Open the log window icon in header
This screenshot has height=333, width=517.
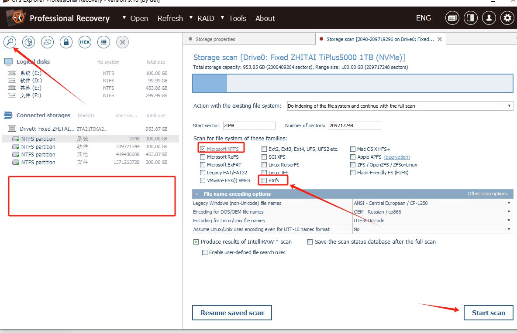click(452, 18)
